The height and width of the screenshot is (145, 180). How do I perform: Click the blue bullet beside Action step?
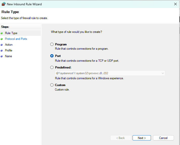tap(2, 45)
